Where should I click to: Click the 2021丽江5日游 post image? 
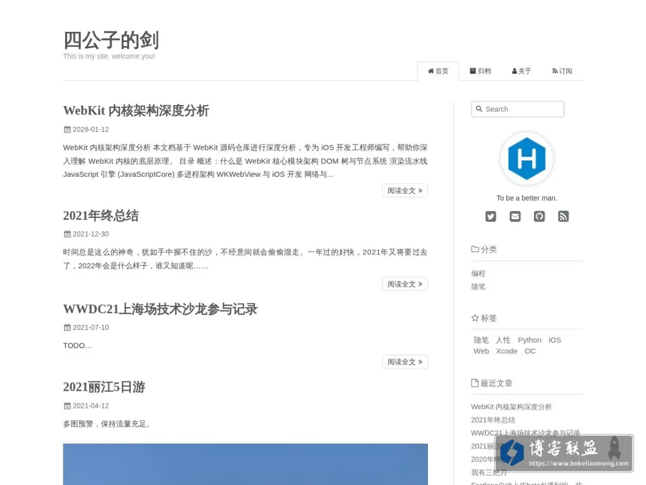245,464
